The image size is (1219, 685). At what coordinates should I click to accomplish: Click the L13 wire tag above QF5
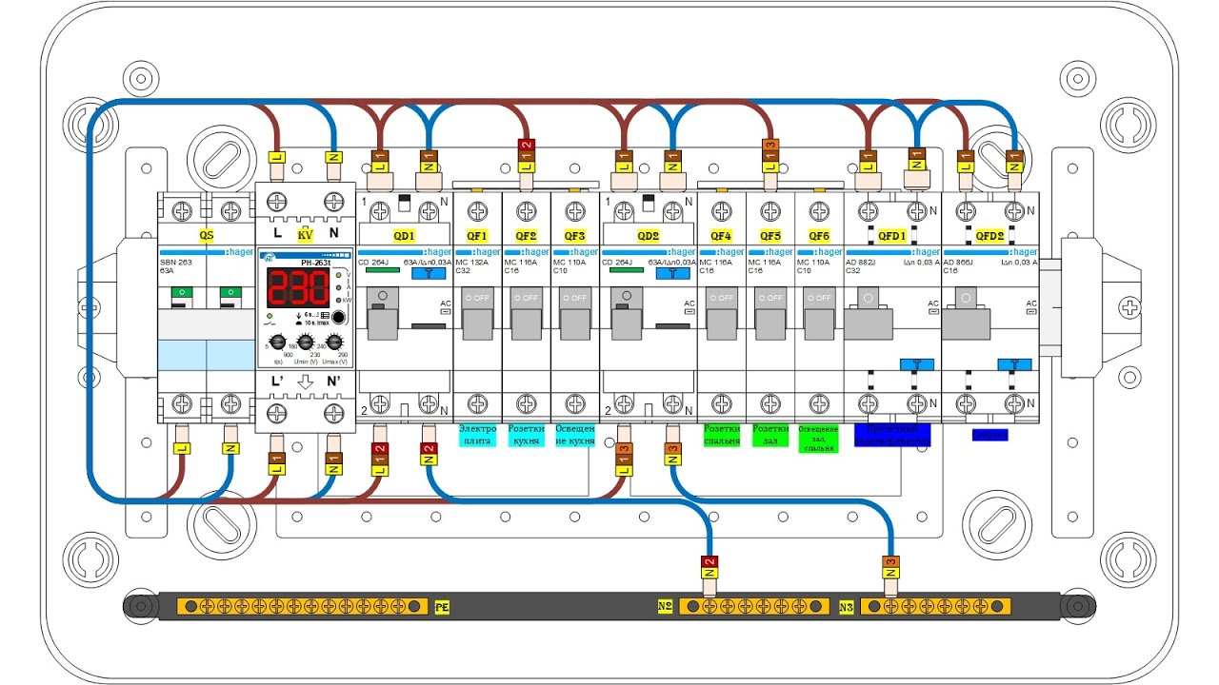pos(770,154)
